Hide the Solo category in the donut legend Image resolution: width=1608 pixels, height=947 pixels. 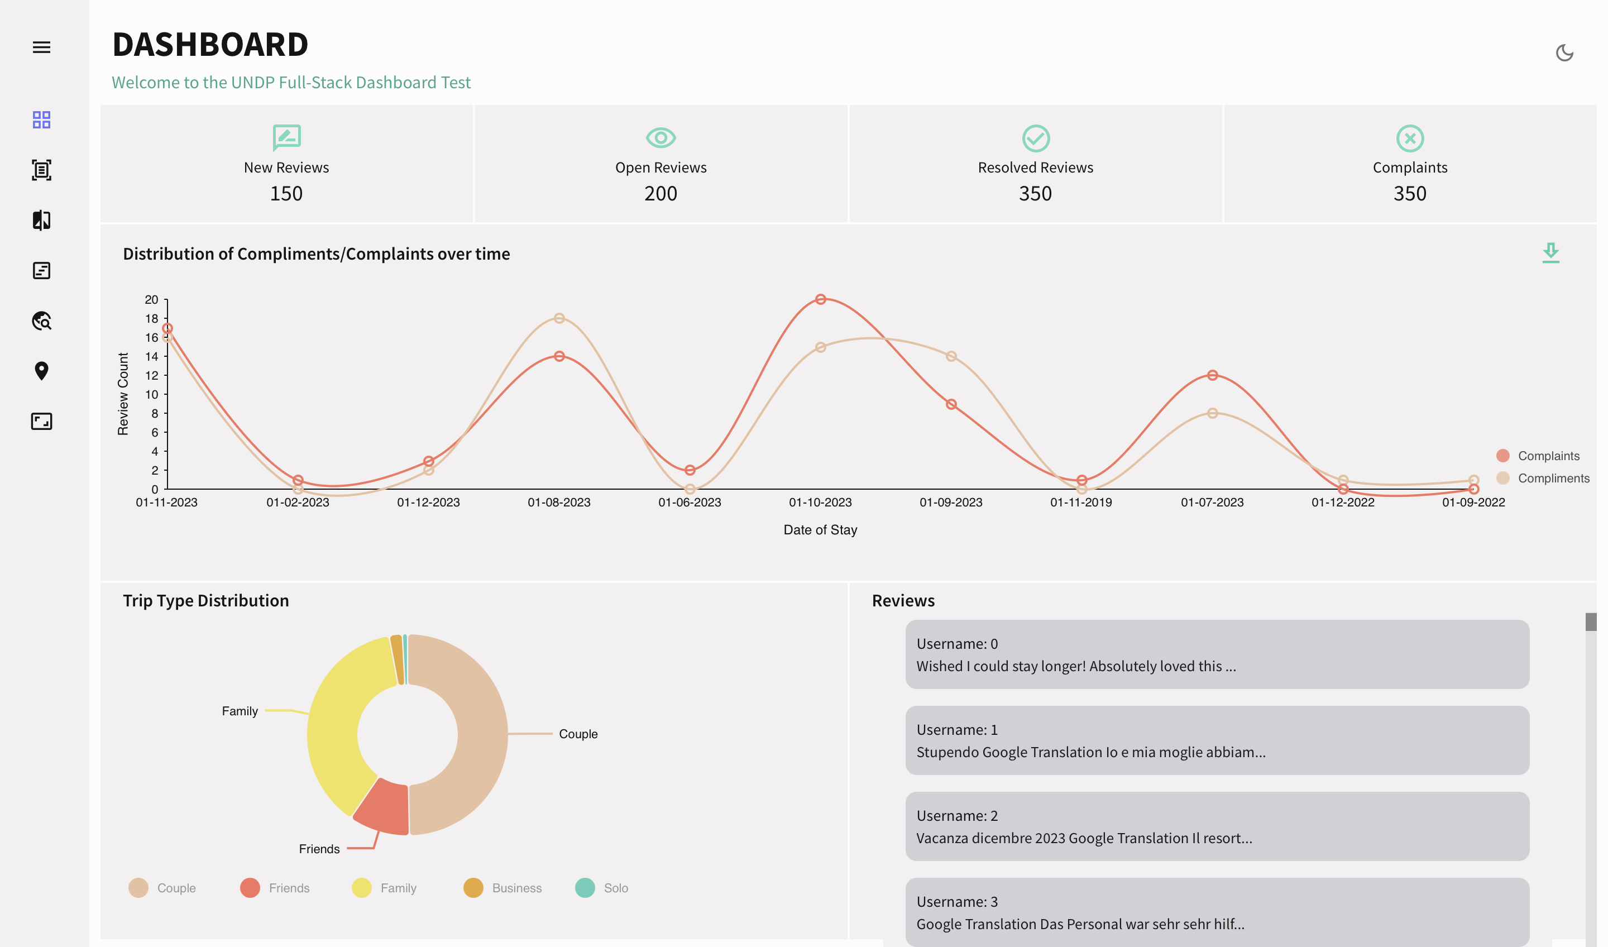coord(602,888)
